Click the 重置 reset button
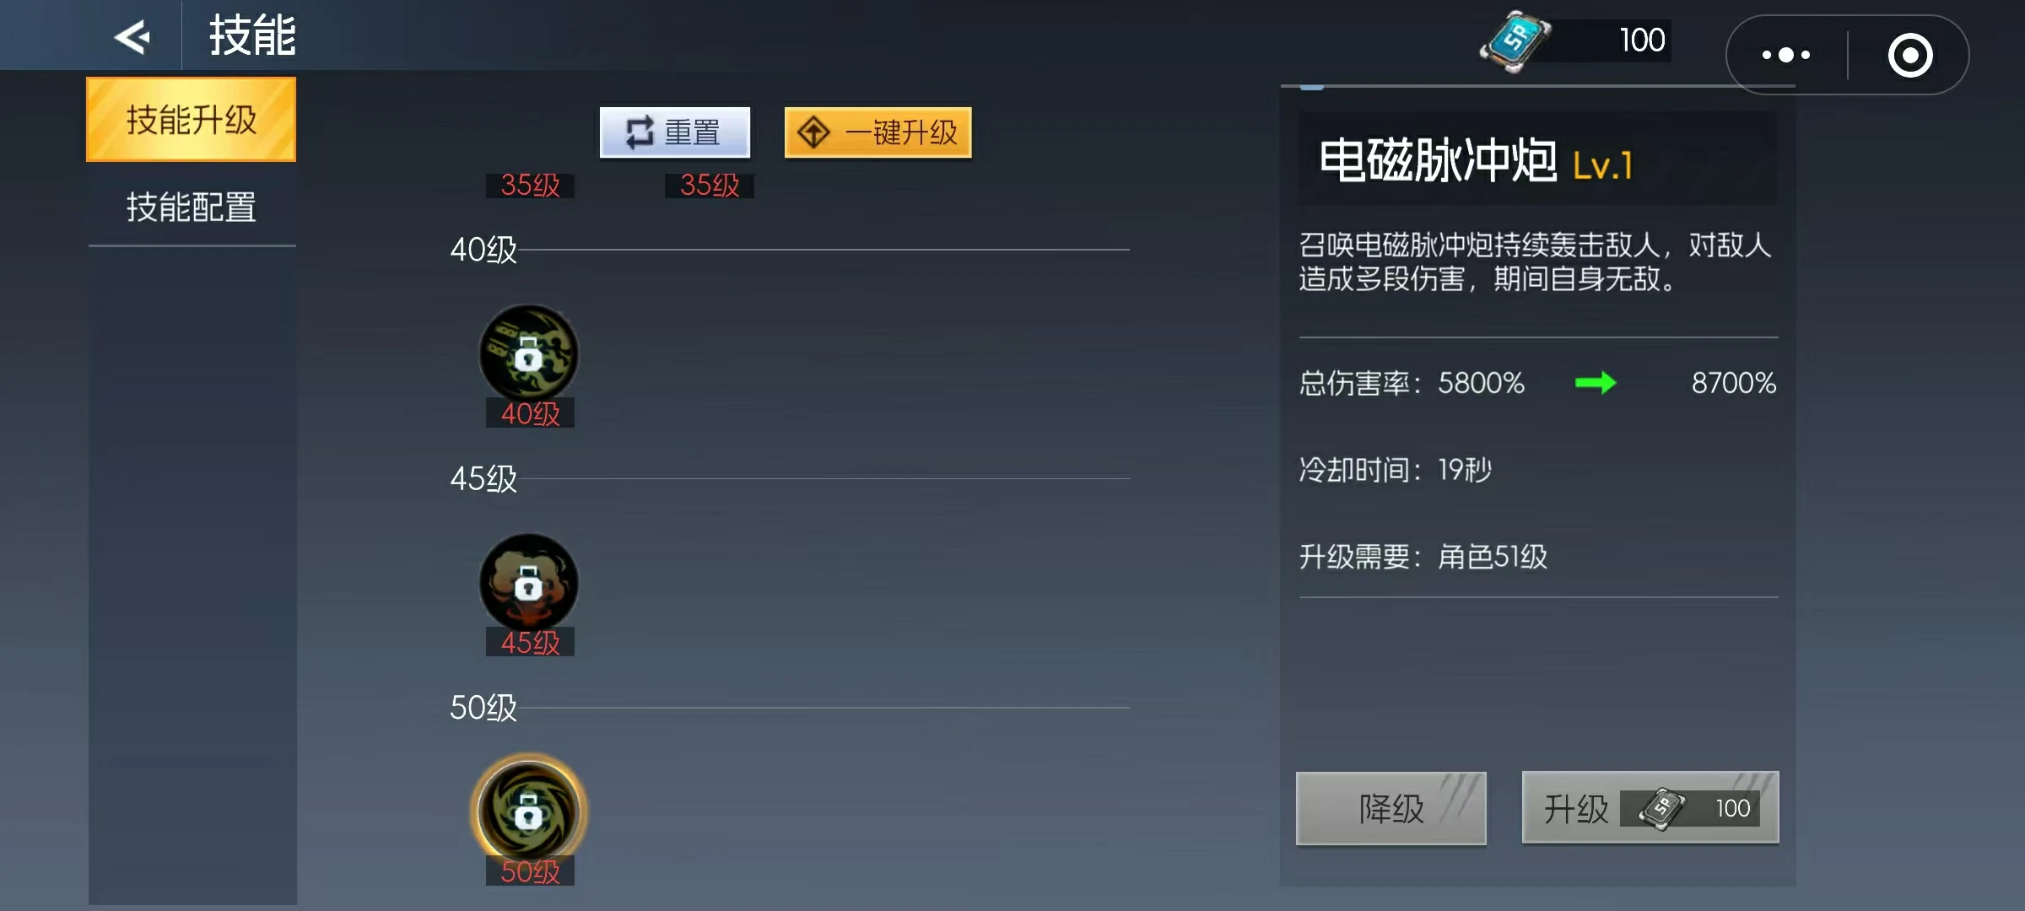This screenshot has width=2025, height=911. click(x=675, y=132)
